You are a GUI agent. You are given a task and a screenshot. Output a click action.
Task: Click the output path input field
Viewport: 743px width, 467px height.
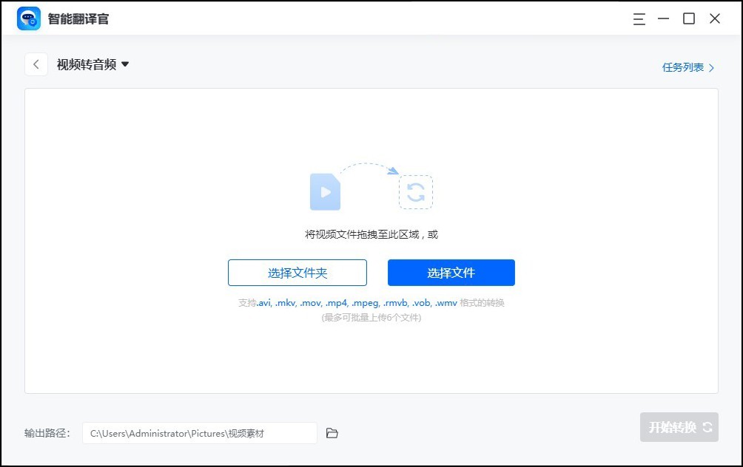(200, 433)
